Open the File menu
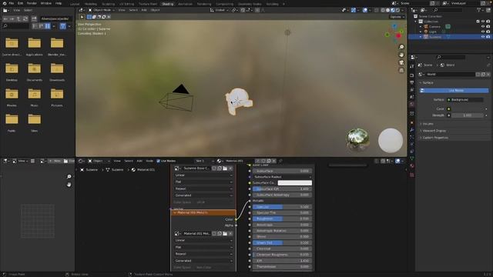Image resolution: width=493 pixels, height=277 pixels. pyautogui.click(x=12, y=3)
